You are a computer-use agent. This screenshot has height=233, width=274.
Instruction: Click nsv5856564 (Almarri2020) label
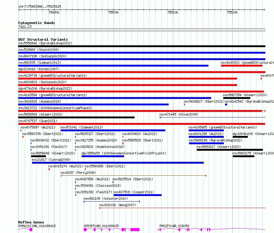click(x=41, y=114)
